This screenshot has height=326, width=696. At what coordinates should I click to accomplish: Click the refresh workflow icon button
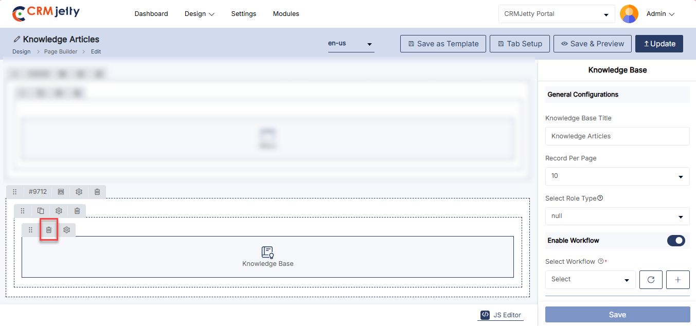[651, 280]
